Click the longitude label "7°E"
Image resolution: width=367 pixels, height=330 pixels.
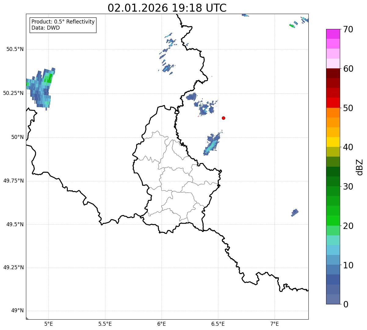click(x=274, y=324)
